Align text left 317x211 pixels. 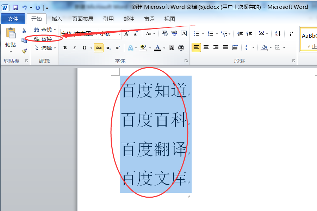point(196,48)
